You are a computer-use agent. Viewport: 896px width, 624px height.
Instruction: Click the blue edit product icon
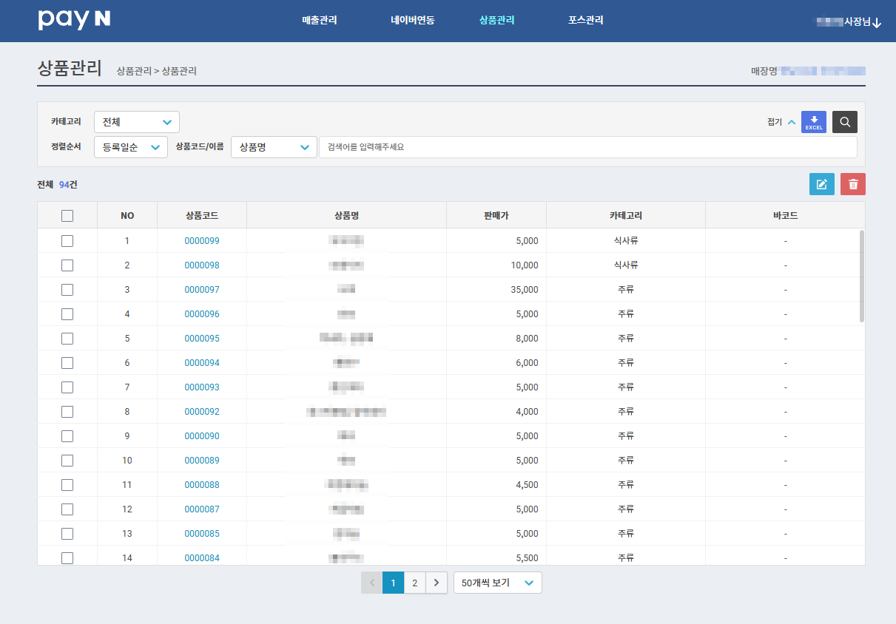click(x=822, y=184)
